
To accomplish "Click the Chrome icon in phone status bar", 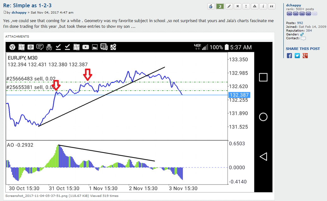I will pos(12,47).
